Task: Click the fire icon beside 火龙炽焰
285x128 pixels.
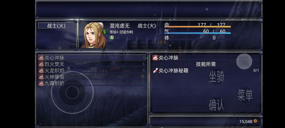Action: click(x=41, y=71)
